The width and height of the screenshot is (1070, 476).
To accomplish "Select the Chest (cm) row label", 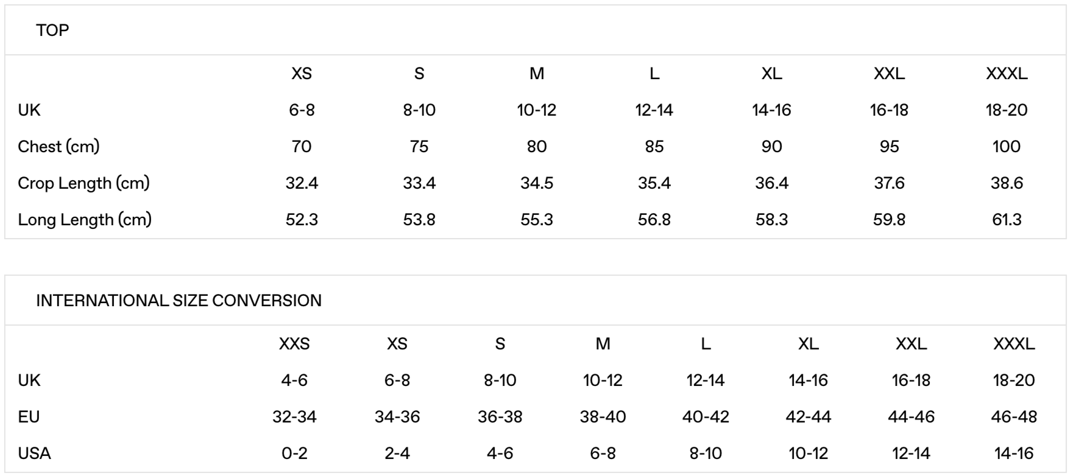I will pyautogui.click(x=58, y=147).
